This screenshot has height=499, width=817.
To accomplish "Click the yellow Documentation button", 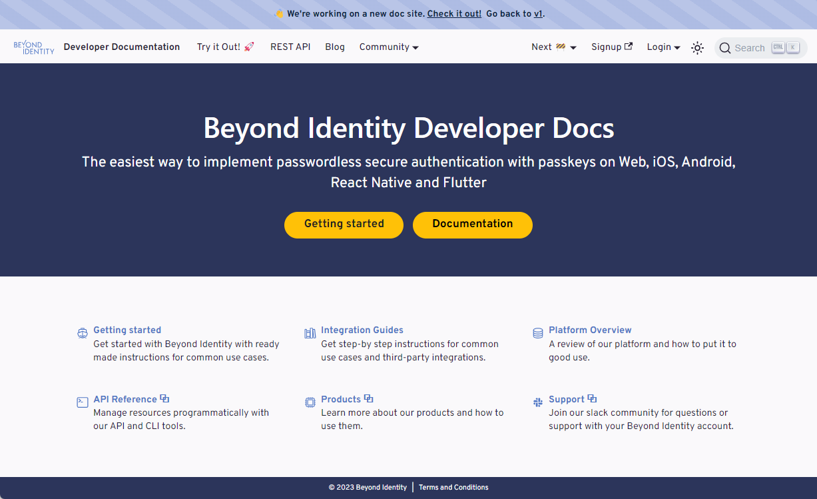I will point(473,225).
